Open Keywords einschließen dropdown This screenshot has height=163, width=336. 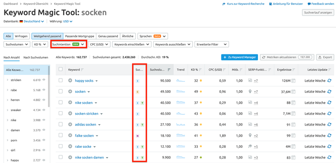[132, 44]
